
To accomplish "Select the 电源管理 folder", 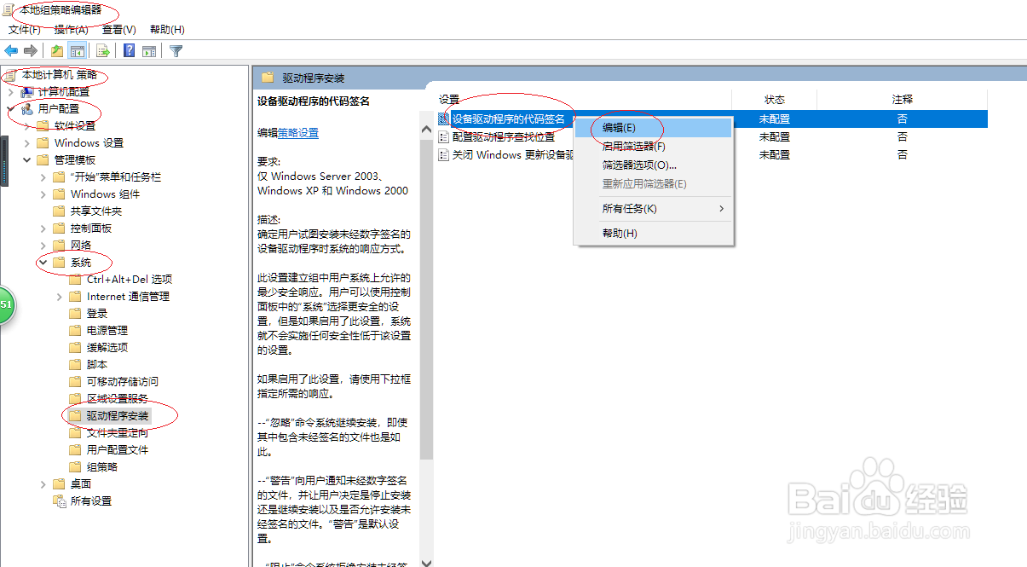I will coord(107,331).
